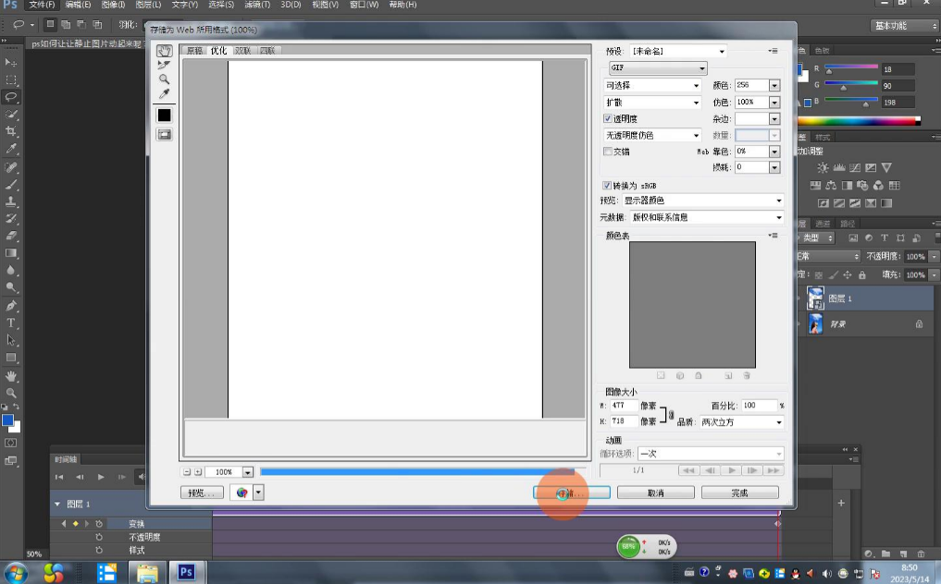This screenshot has width=941, height=584.
Task: Select the Horizontal Type tool
Action: (x=11, y=322)
